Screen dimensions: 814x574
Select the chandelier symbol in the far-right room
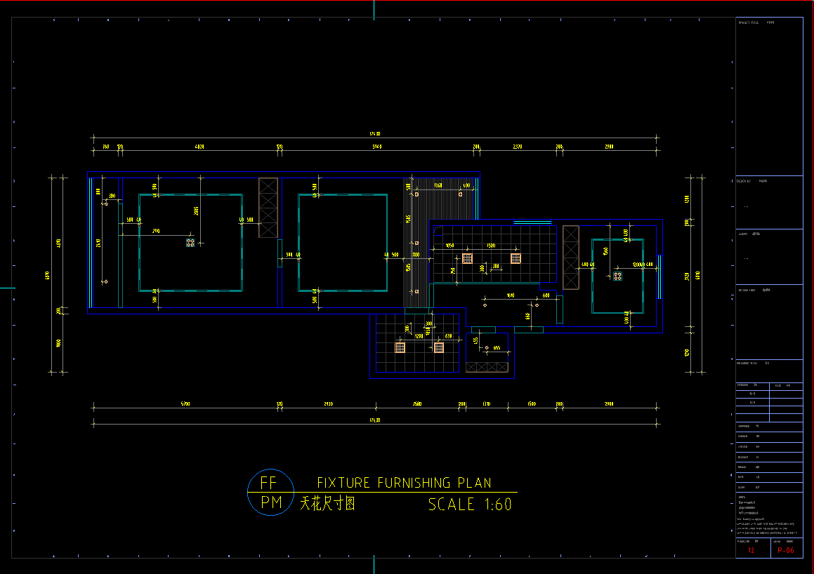click(617, 276)
